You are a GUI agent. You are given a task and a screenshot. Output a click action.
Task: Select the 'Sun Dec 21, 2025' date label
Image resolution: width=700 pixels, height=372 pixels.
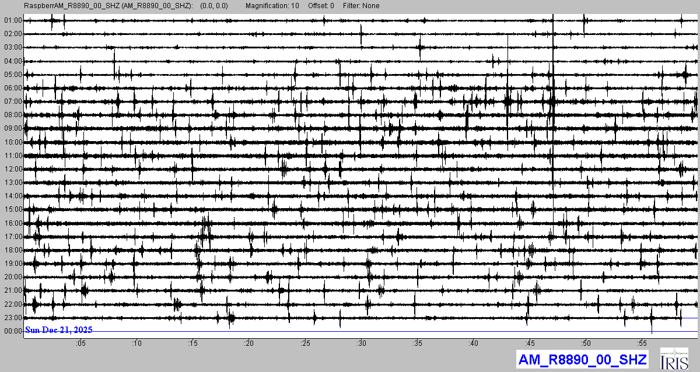coord(58,330)
